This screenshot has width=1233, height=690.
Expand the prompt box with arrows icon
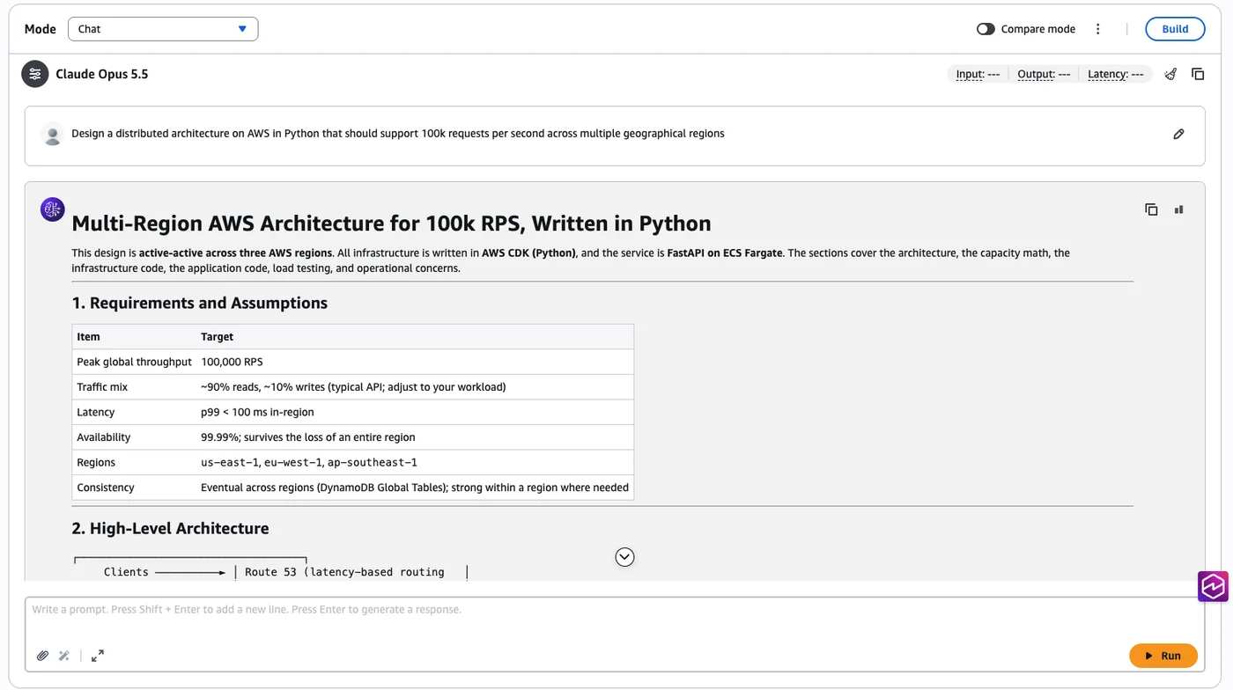[98, 656]
